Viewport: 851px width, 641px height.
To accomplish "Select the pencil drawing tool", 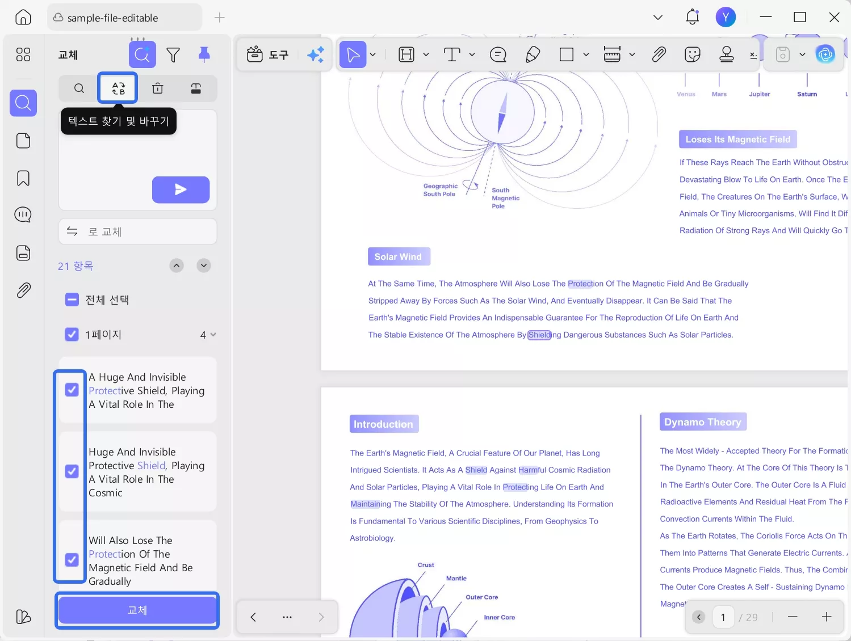I will pyautogui.click(x=533, y=55).
